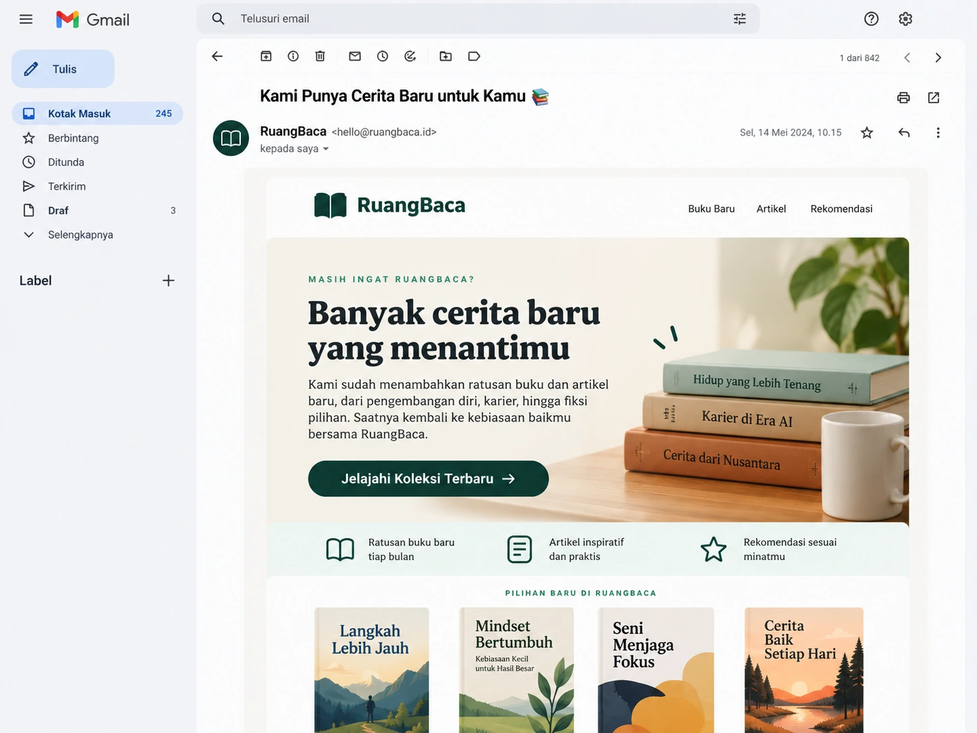This screenshot has width=977, height=733.
Task: Open Terkirim folder
Action: click(97, 186)
